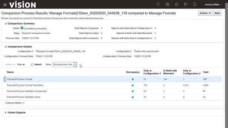Open the watchlist flag icon
Image resolution: width=228 pixels, height=128 pixels.
coord(186,5)
